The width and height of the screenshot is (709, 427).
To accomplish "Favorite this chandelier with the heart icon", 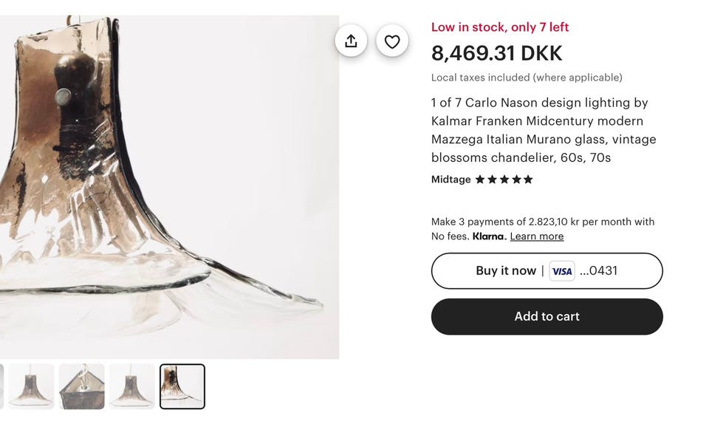I will click(392, 41).
